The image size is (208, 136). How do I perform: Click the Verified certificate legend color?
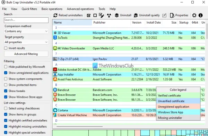[178, 95]
